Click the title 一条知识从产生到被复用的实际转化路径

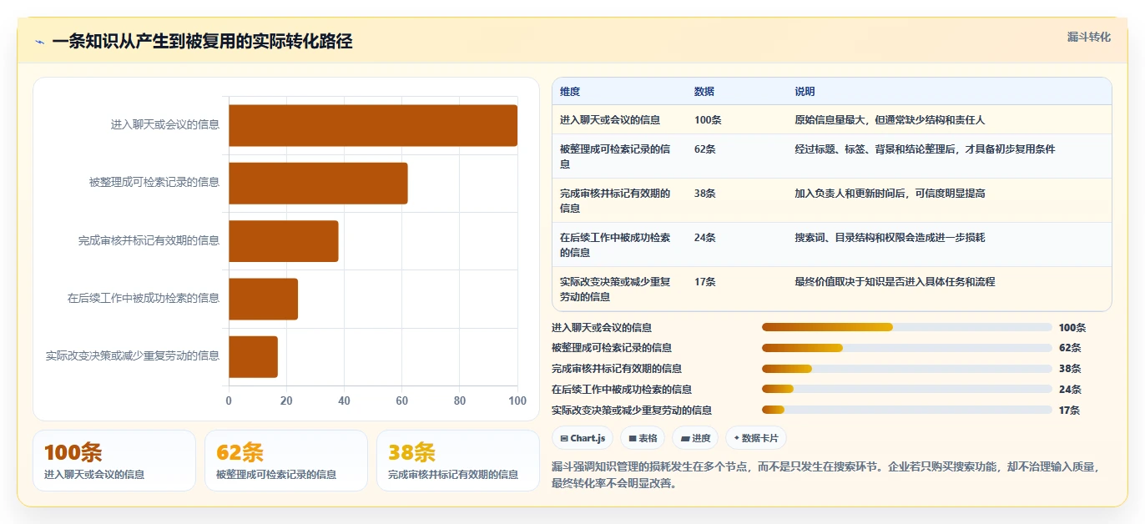click(x=202, y=42)
